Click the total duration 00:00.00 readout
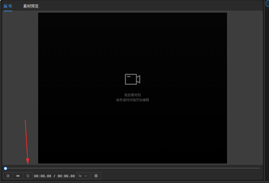The image size is (269, 183). pyautogui.click(x=66, y=176)
